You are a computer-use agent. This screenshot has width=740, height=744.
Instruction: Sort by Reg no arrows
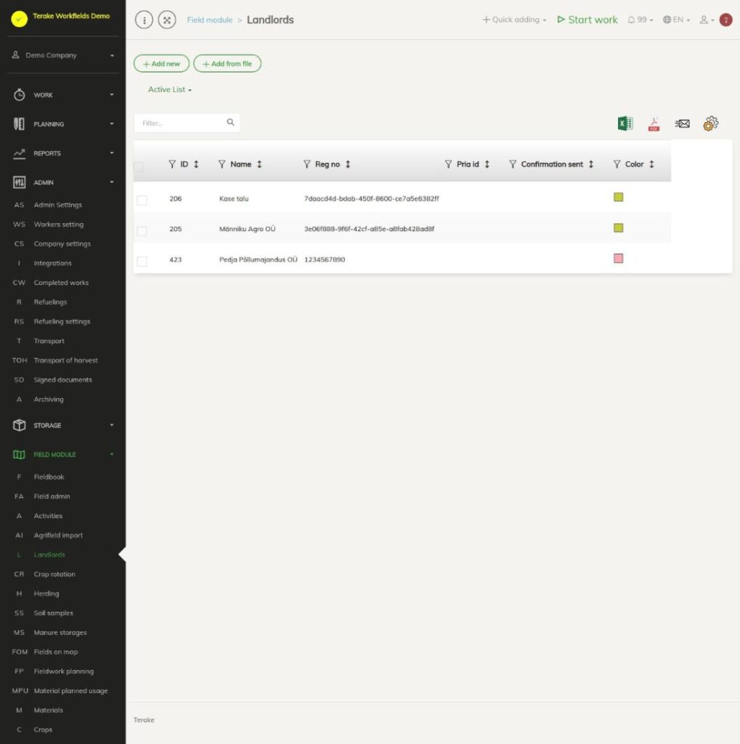pyautogui.click(x=348, y=164)
